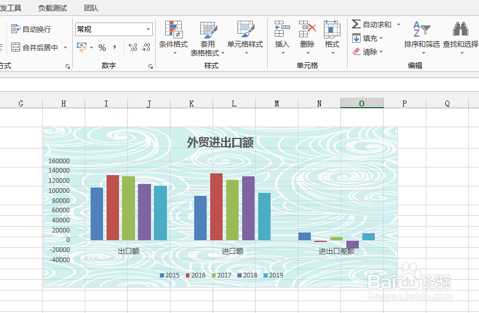The image size is (479, 313).
Task: Open find and select (查找和选择) menu
Action: pyautogui.click(x=461, y=38)
